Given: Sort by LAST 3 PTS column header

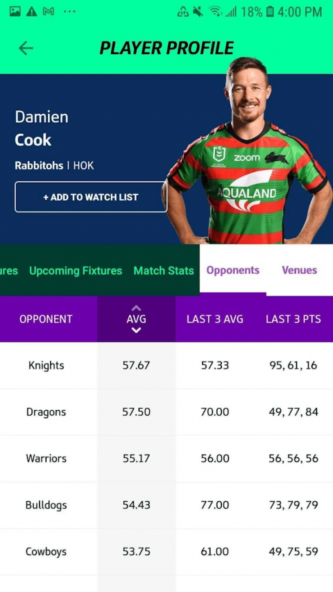Looking at the screenshot, I should click(x=293, y=319).
